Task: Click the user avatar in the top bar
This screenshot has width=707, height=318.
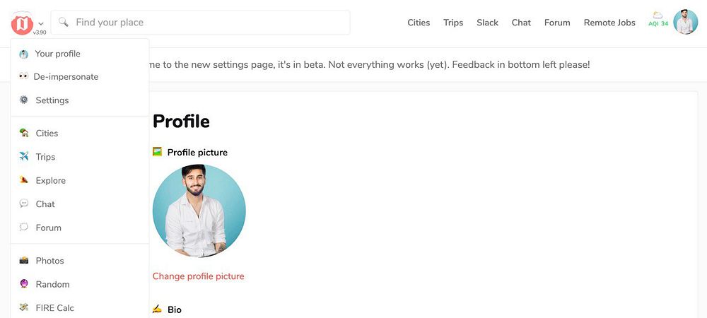Action: [x=685, y=23]
